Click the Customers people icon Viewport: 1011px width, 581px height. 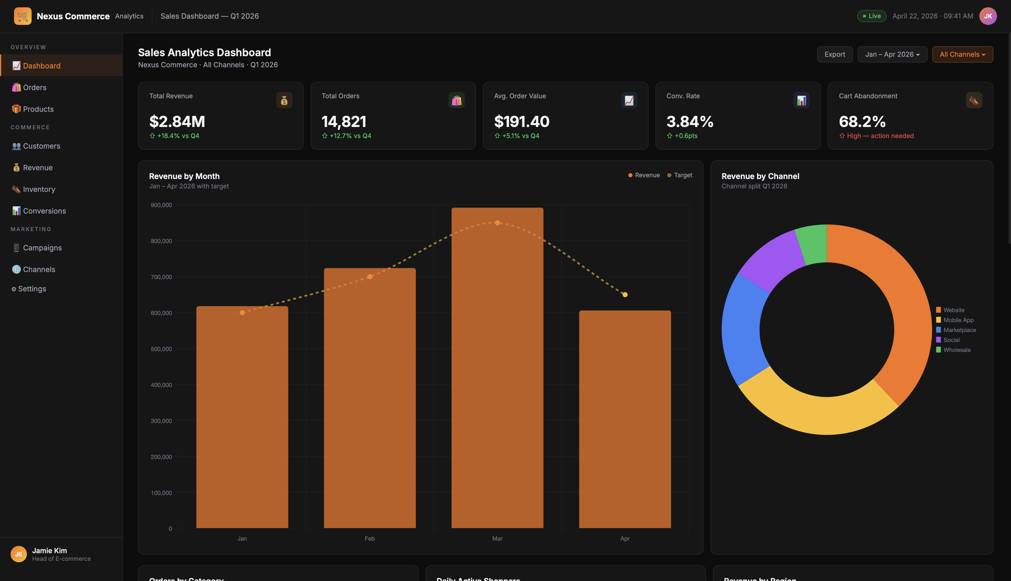pos(16,146)
